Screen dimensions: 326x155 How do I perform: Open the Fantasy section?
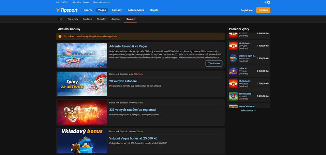tap(117, 10)
